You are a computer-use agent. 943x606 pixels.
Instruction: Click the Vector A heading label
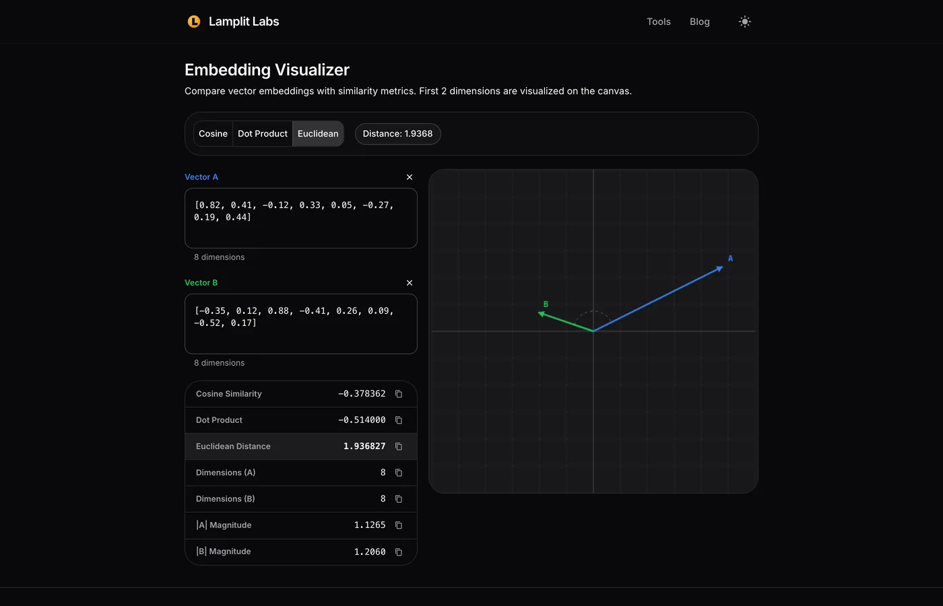tap(201, 177)
